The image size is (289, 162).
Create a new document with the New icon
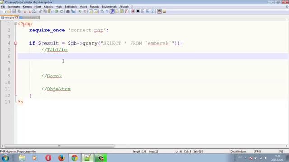click(5, 11)
